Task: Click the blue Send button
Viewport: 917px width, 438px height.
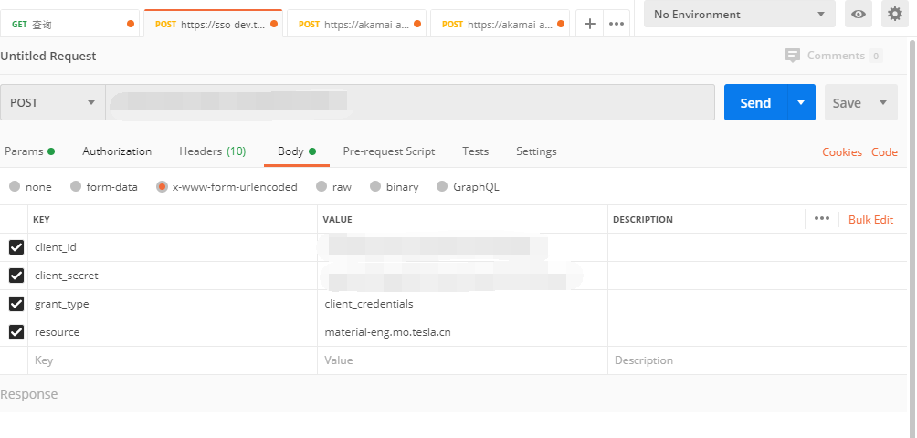Action: 755,103
